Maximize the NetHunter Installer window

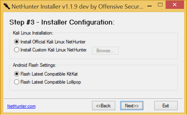[160, 5]
